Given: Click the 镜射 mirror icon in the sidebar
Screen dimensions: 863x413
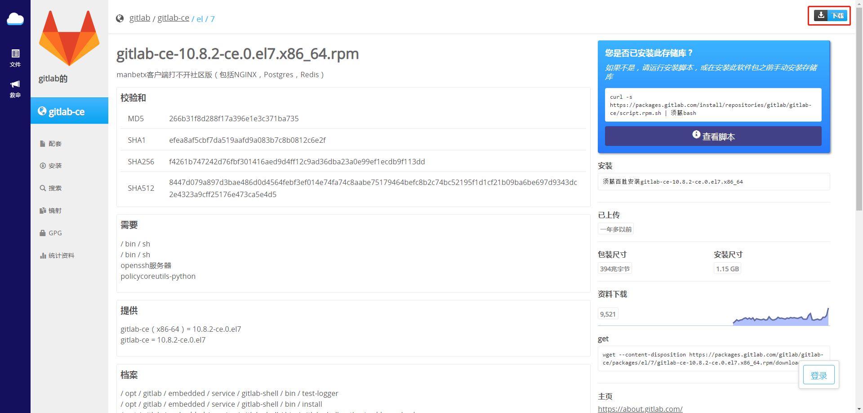Looking at the screenshot, I should [x=42, y=210].
